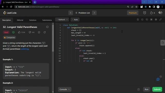Go back in the browser
This screenshot has width=165, height=93.
pos(3,7)
